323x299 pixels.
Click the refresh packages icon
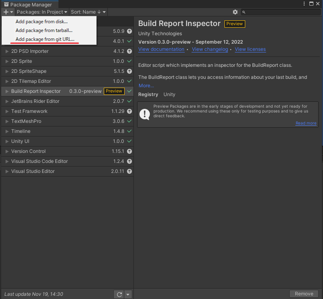click(x=119, y=294)
